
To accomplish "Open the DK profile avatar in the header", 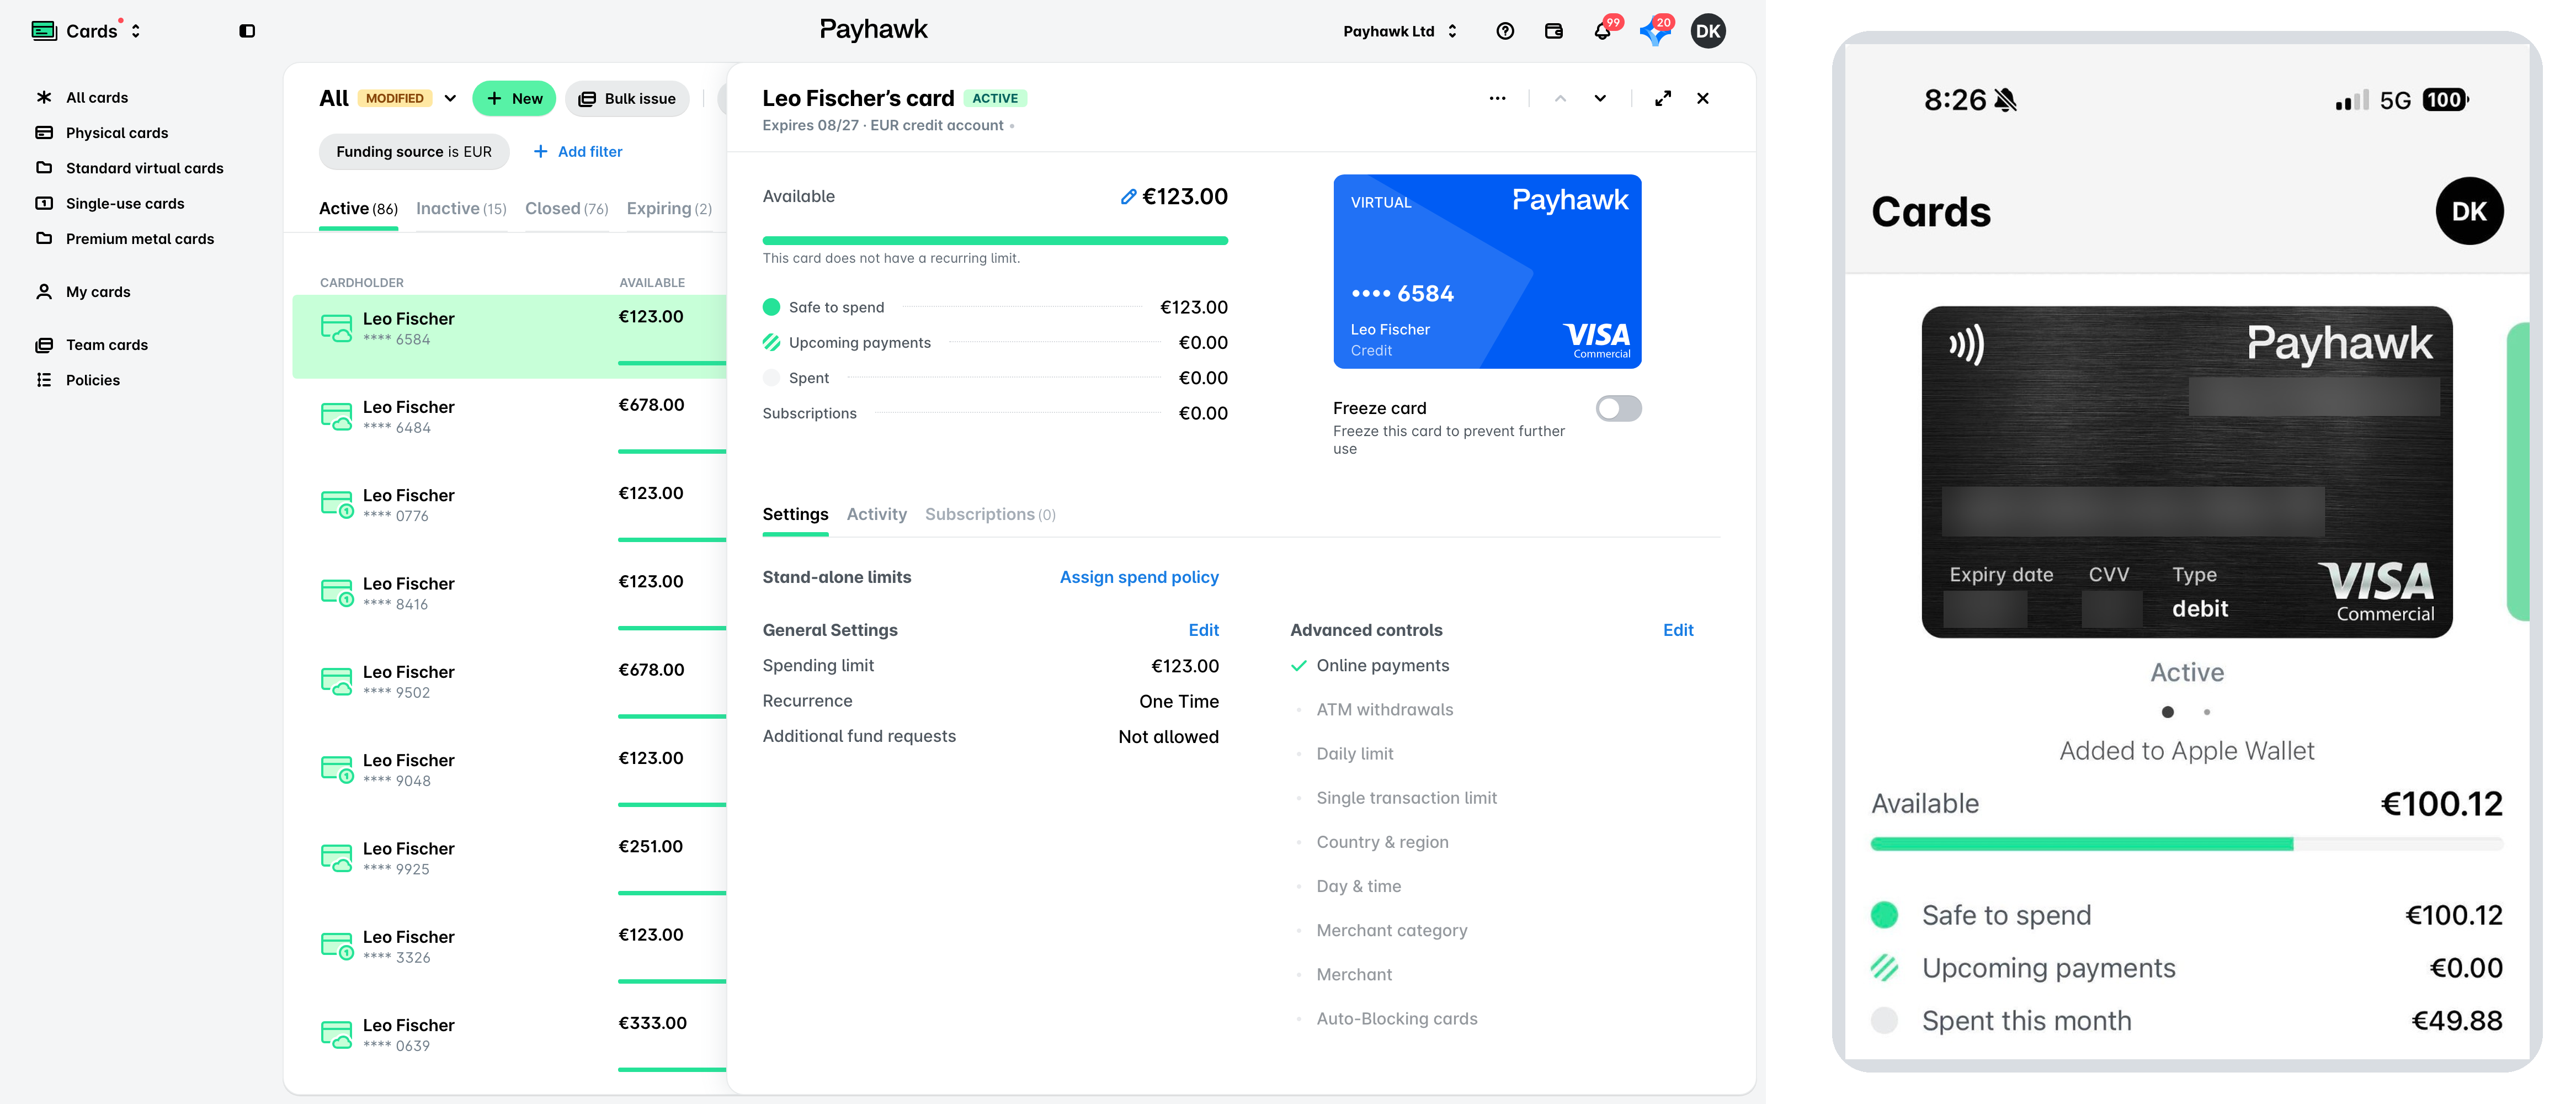I will click(x=1708, y=31).
